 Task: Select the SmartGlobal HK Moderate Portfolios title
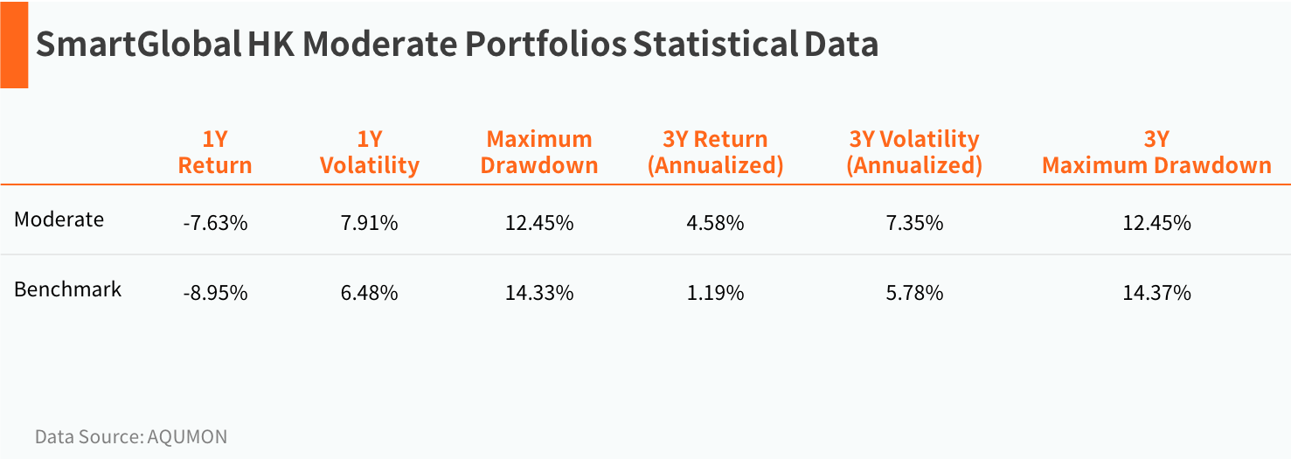456,45
